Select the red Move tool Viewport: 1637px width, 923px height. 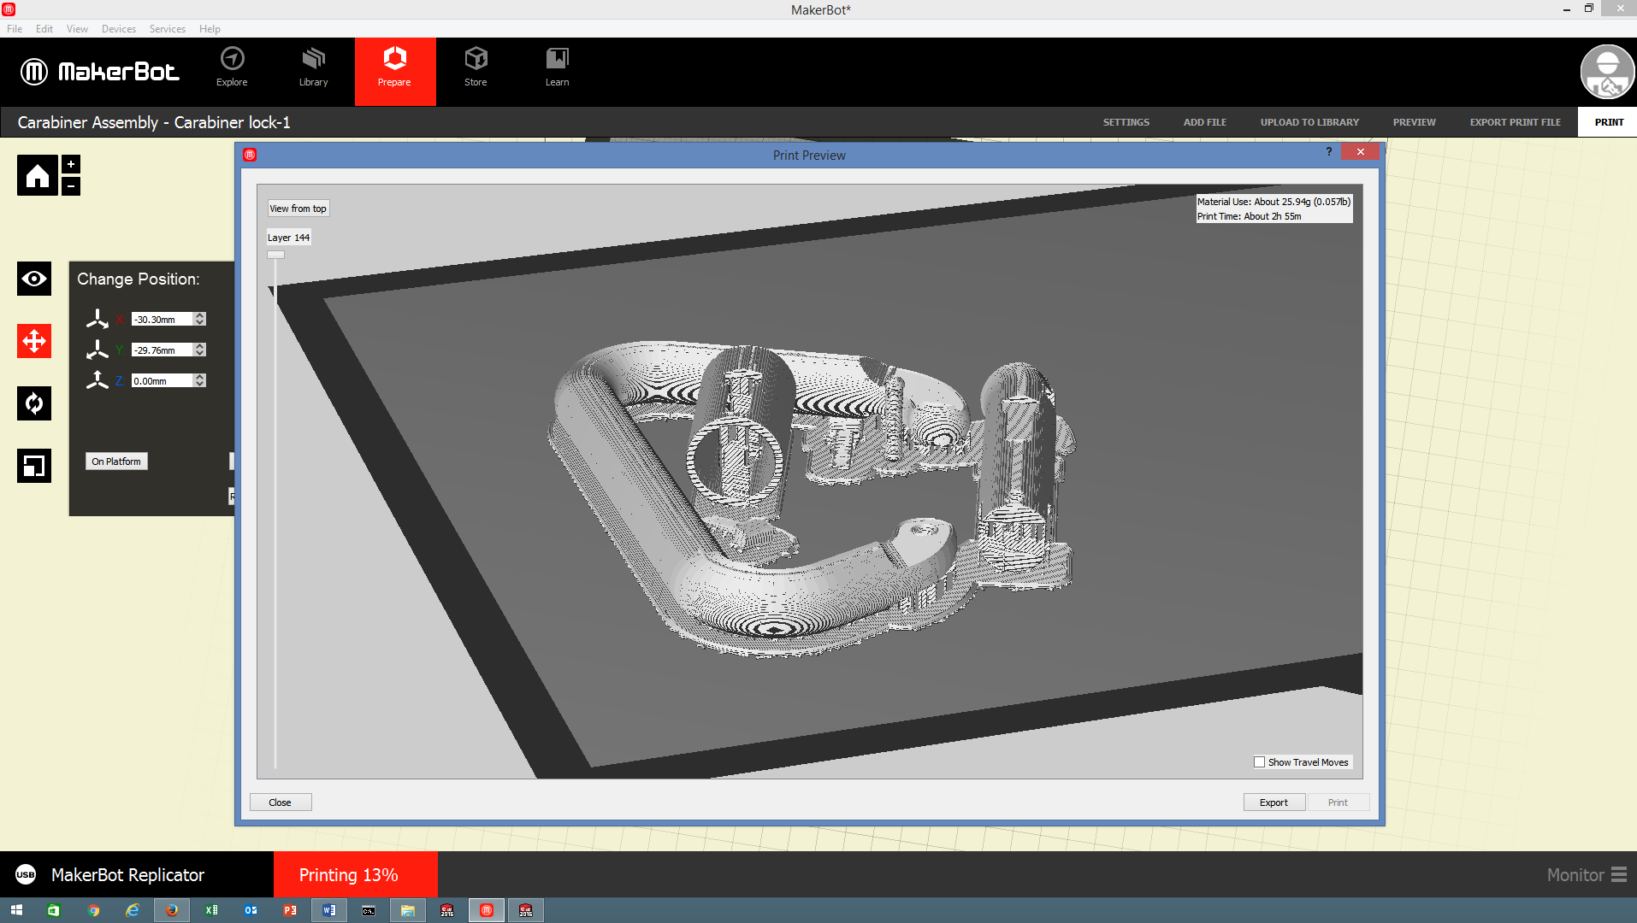click(34, 341)
